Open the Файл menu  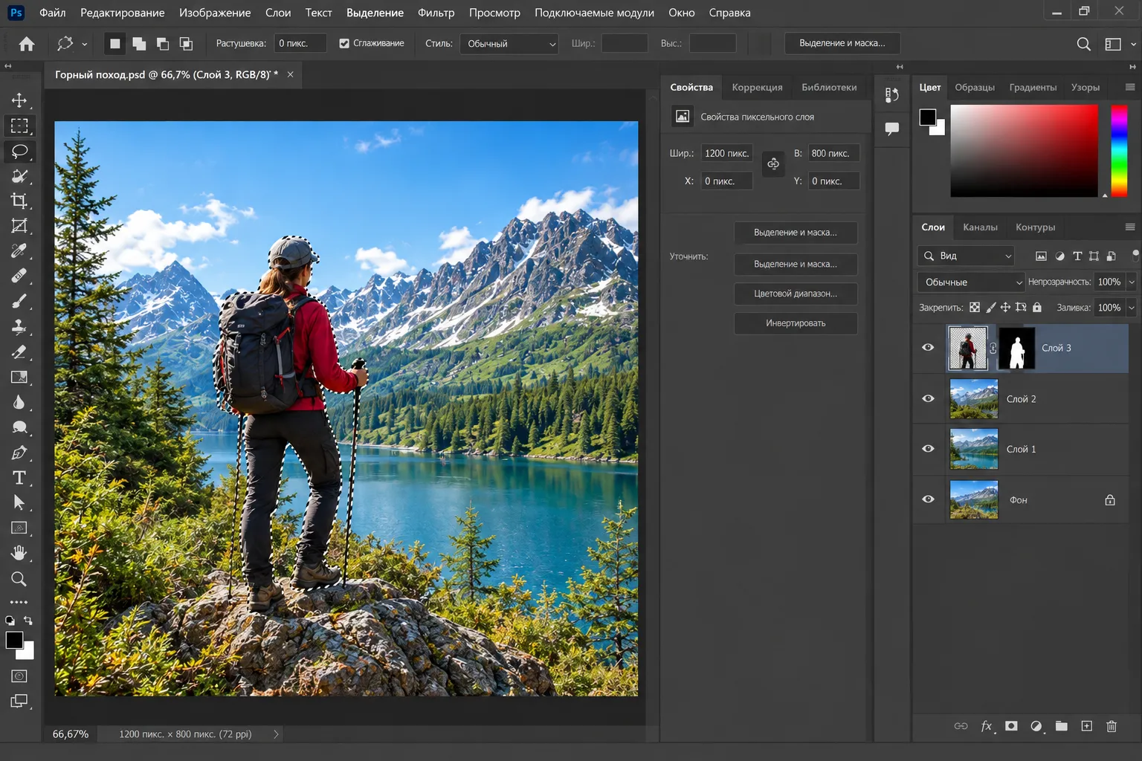click(52, 13)
